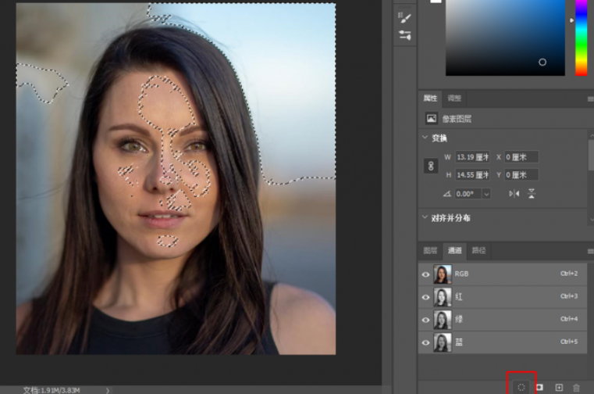Open the 调整 tab
This screenshot has width=594, height=394.
tap(454, 98)
